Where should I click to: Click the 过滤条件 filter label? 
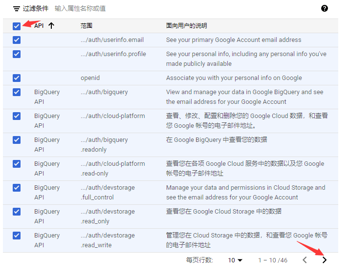(36, 9)
